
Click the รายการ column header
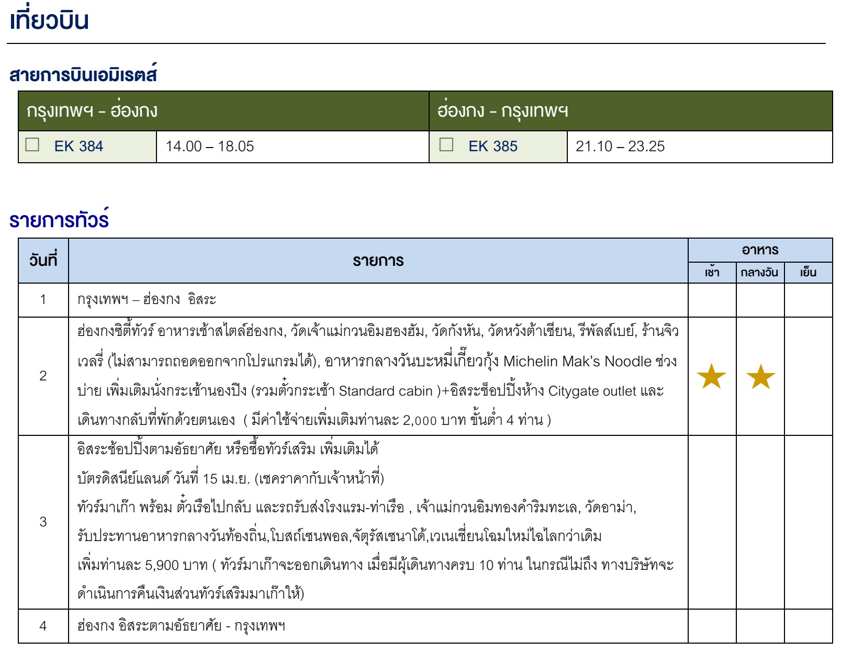click(378, 261)
